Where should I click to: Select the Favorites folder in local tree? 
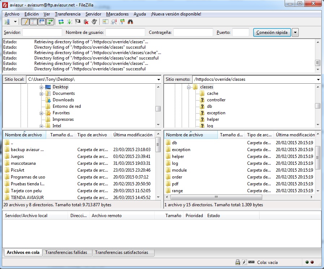click(x=61, y=113)
